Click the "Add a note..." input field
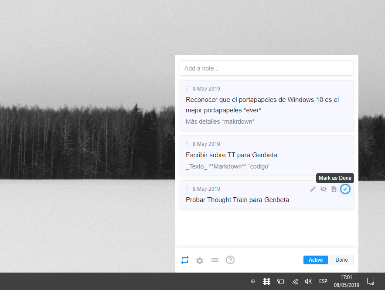The image size is (385, 290). [x=266, y=68]
